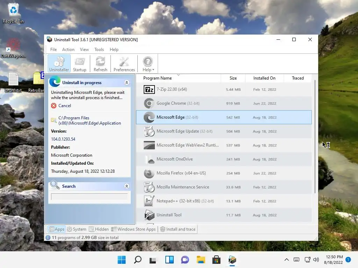Viewport: 358px width, 268px height.
Task: Open the Help menu in menu bar
Action: (114, 50)
